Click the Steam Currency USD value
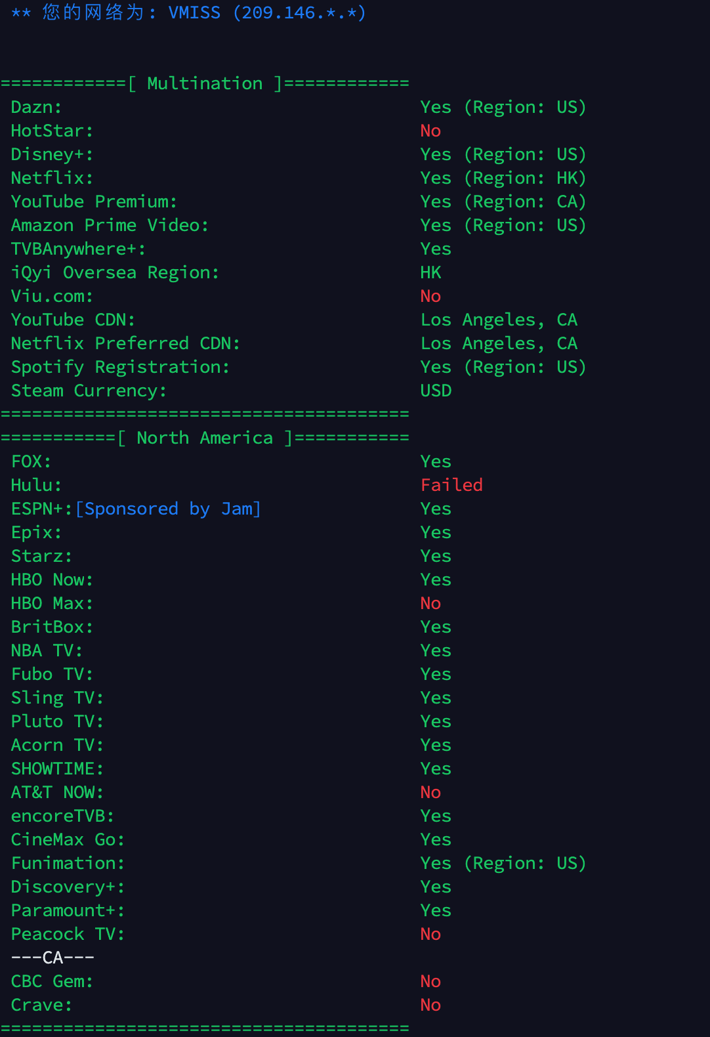This screenshot has width=710, height=1037. pos(436,391)
